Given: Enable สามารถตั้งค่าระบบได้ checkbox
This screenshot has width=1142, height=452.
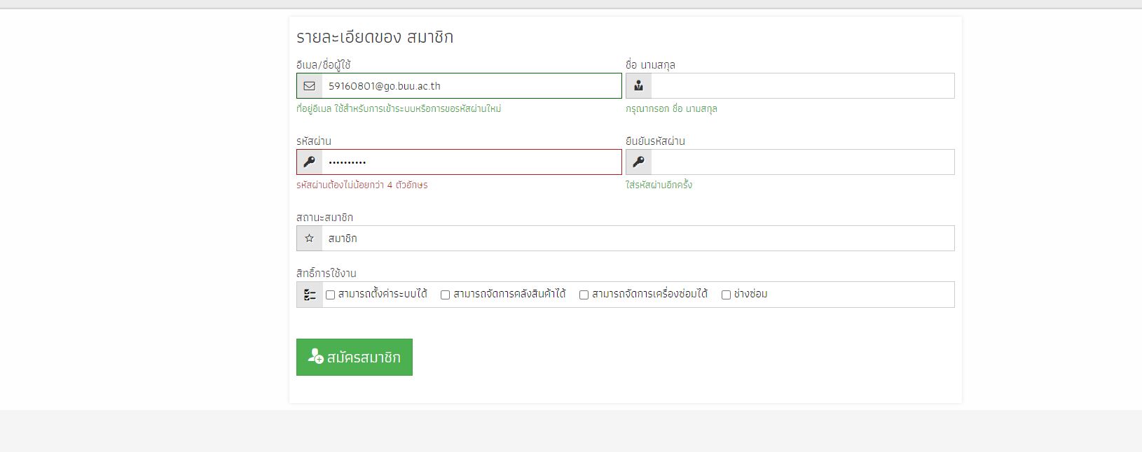Looking at the screenshot, I should [x=330, y=295].
